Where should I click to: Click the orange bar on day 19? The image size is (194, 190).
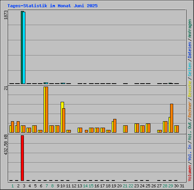pos(115,126)
